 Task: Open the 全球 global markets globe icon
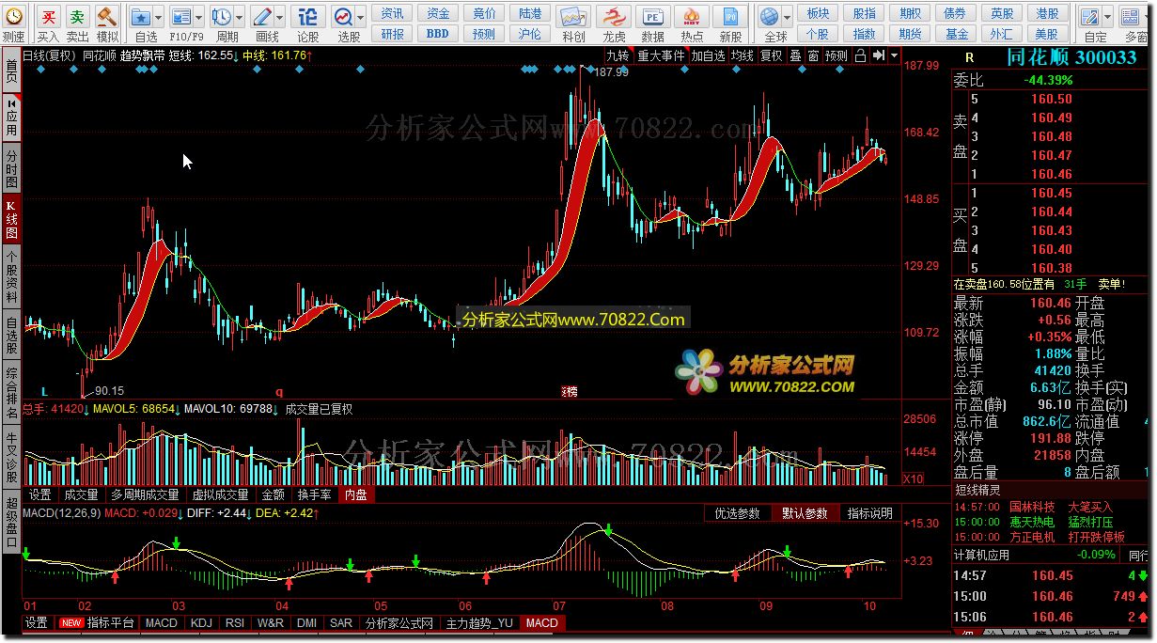(770, 16)
